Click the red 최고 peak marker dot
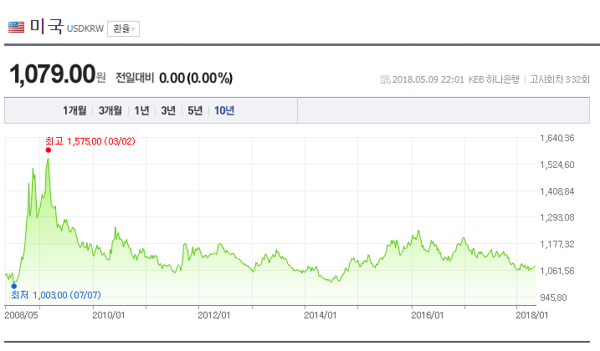Image resolution: width=600 pixels, height=351 pixels. click(x=49, y=150)
